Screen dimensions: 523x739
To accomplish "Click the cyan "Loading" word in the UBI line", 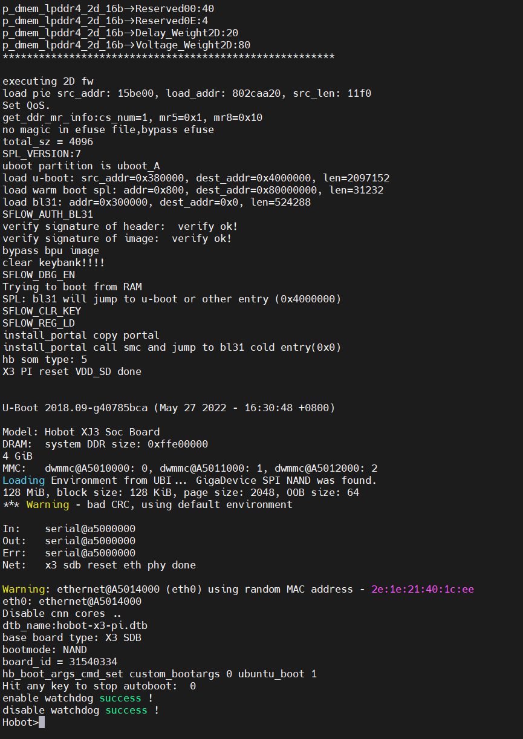I will coord(24,480).
